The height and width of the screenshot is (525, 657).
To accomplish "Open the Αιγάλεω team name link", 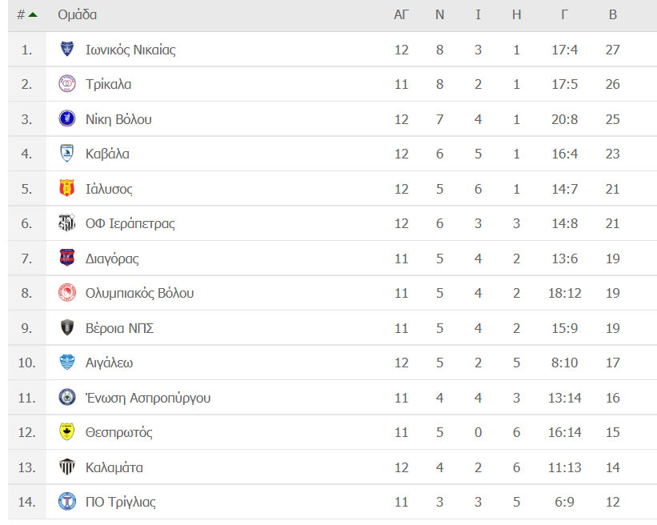I will [x=109, y=363].
